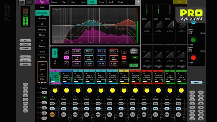This screenshot has height=122, width=217.
Task: Select layer A button
Action: (44, 93)
